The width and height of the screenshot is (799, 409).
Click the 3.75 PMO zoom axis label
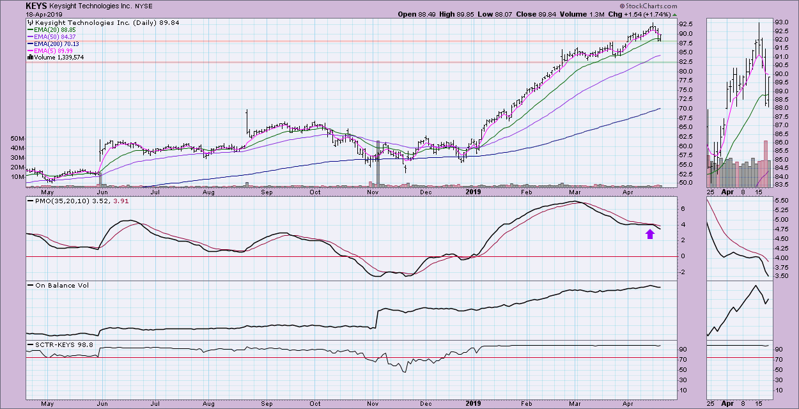click(x=782, y=267)
